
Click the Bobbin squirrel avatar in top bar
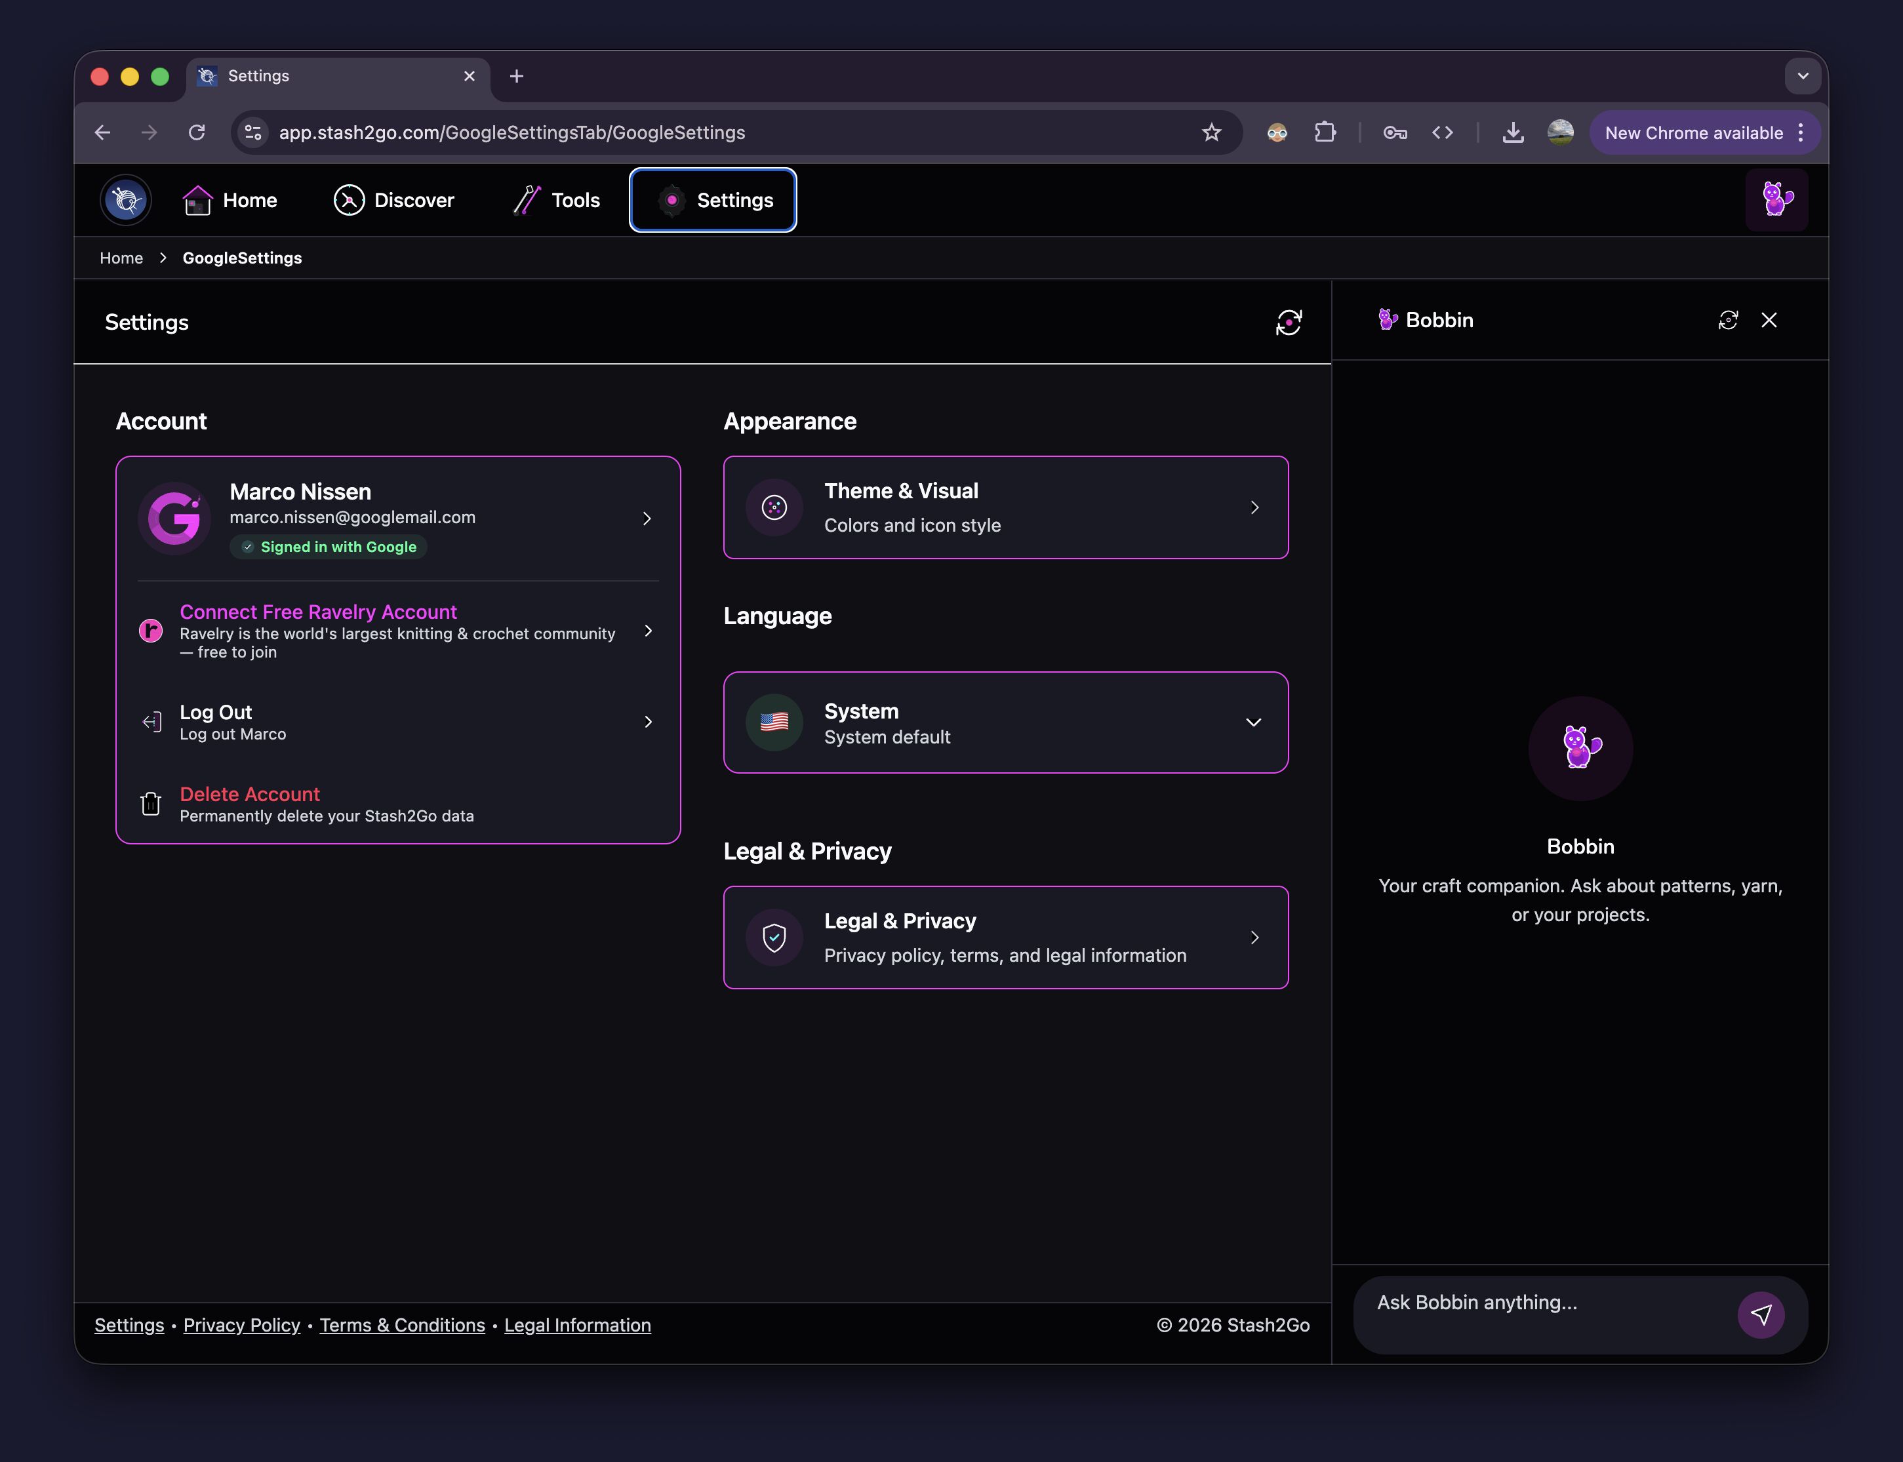[x=1776, y=199]
